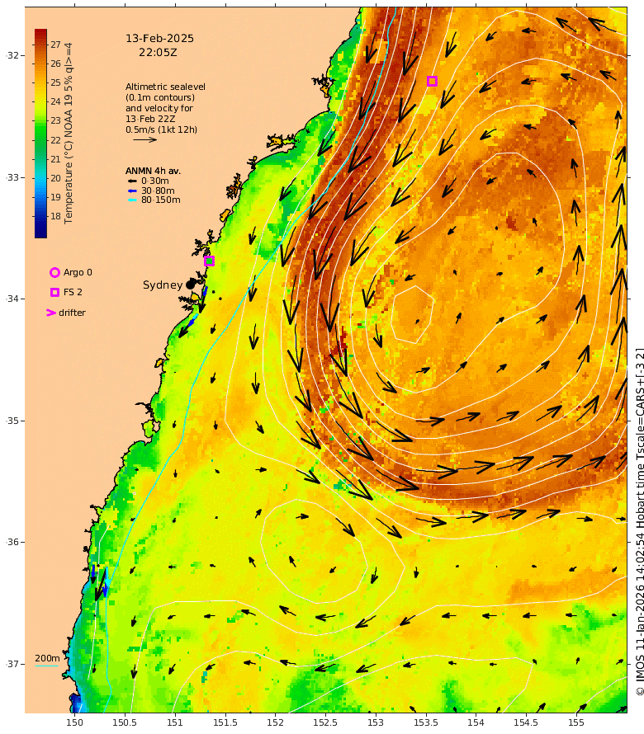Click the '24' color bar tick label

pos(56,101)
